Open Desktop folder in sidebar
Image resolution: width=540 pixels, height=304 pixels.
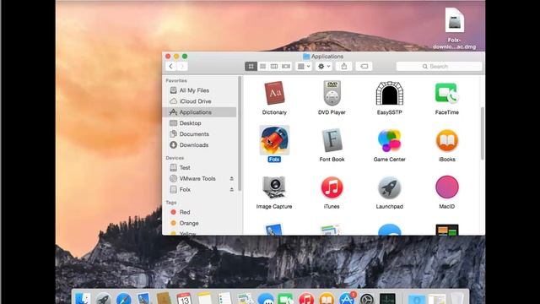[200, 123]
